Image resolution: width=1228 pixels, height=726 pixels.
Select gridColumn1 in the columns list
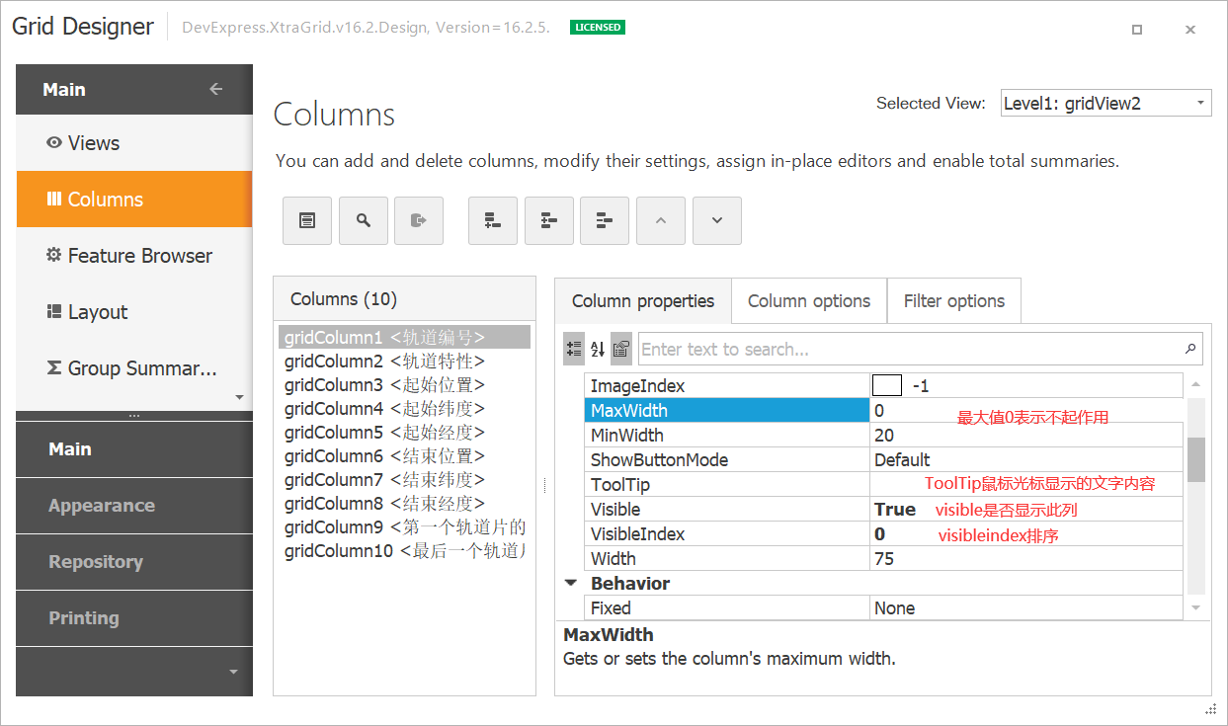click(404, 337)
